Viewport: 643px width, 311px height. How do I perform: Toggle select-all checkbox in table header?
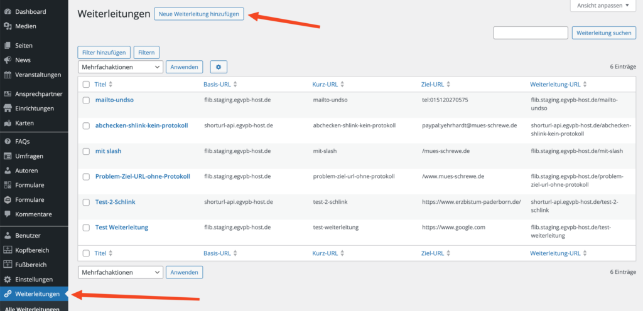pos(87,84)
